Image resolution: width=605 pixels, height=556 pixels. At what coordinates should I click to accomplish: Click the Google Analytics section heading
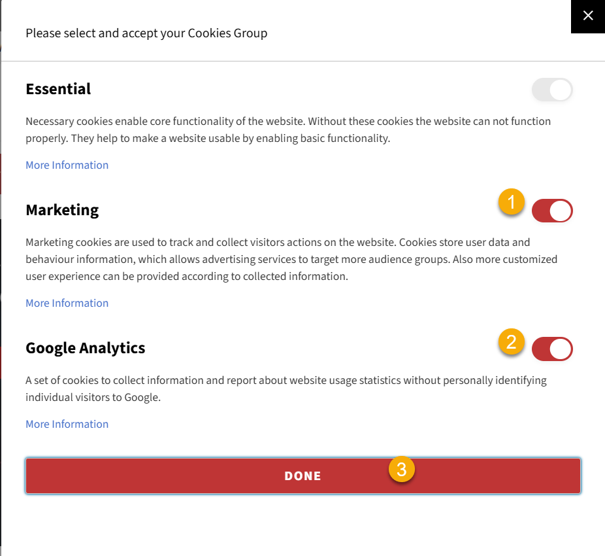tap(85, 348)
